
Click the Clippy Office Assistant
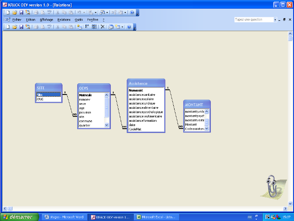click(x=272, y=187)
